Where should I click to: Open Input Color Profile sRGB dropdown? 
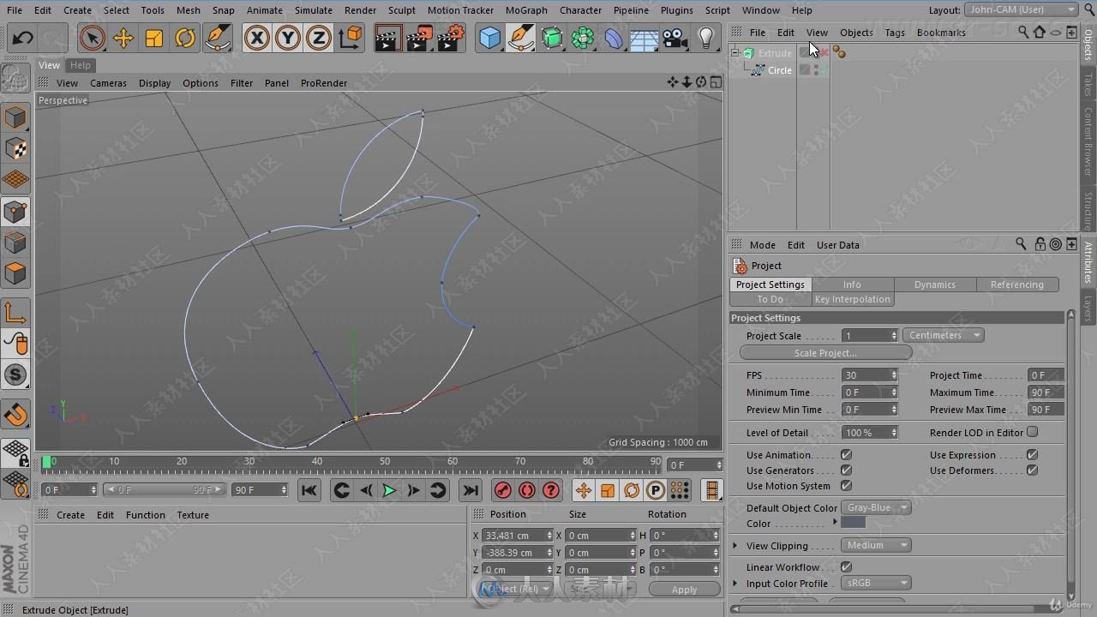tap(875, 583)
